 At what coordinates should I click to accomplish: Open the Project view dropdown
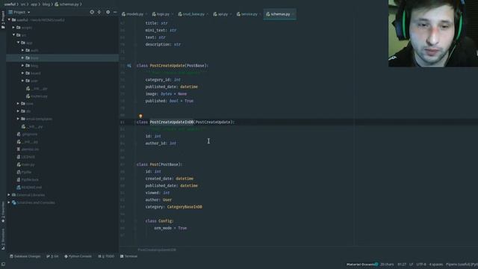[19, 12]
